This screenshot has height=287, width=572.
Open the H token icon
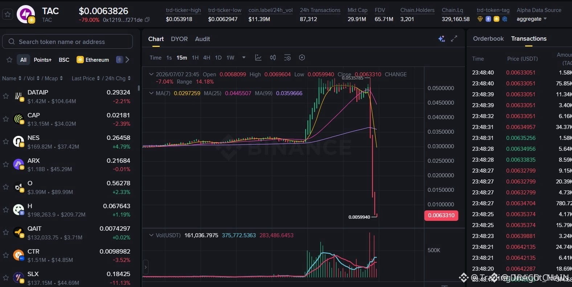click(x=19, y=210)
